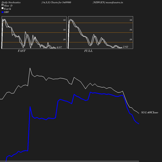Click the 2.82 value in FULL chart
The image size is (162, 162).
pos(125,47)
